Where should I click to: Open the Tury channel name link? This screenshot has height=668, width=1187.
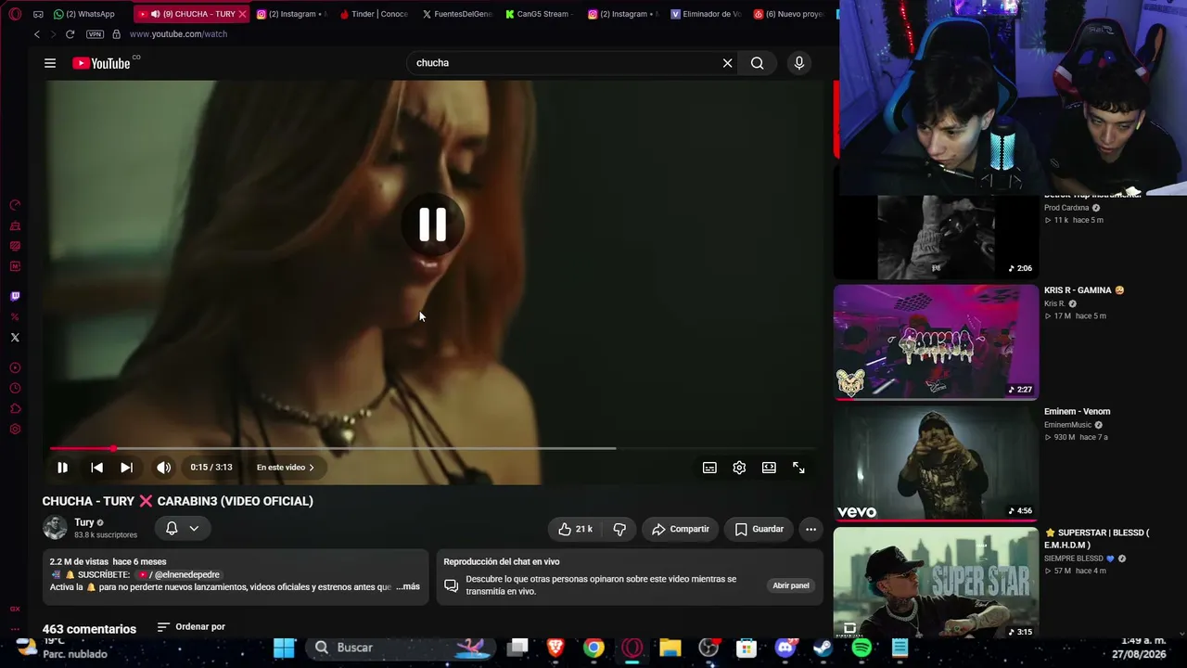click(84, 522)
